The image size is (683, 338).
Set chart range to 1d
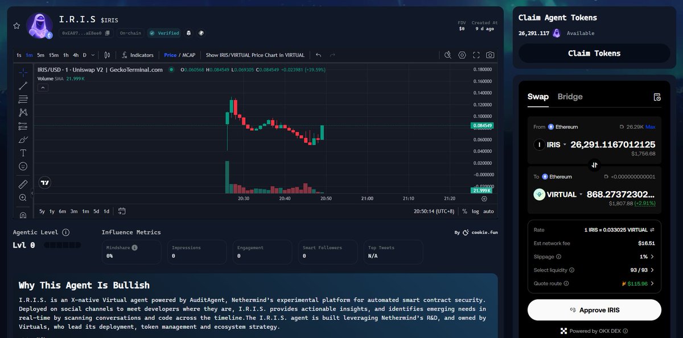coord(106,211)
